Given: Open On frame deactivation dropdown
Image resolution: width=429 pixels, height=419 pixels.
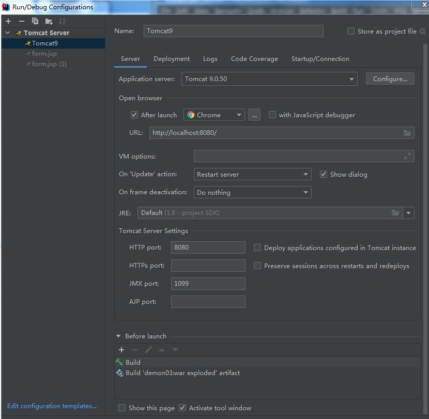Looking at the screenshot, I should (252, 192).
